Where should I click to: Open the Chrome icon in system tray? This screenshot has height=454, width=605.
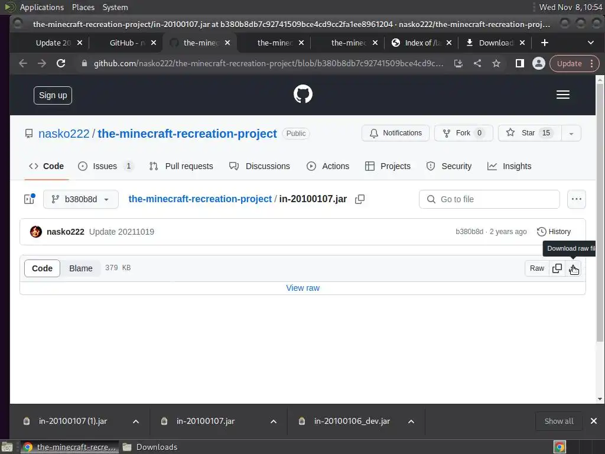[x=560, y=447]
